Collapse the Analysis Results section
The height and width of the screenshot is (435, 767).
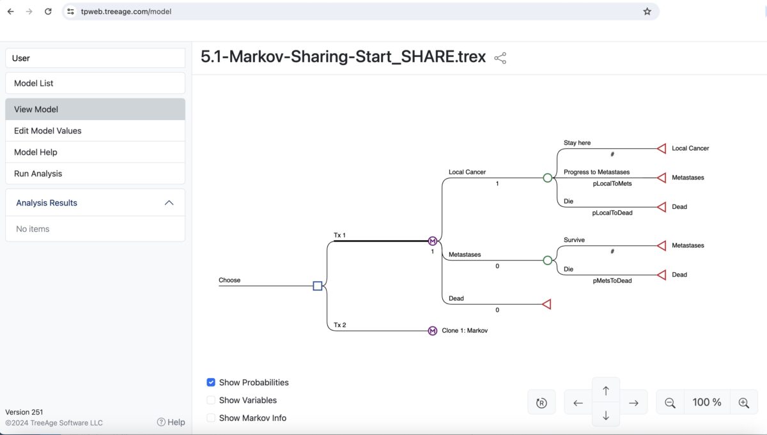[169, 202]
